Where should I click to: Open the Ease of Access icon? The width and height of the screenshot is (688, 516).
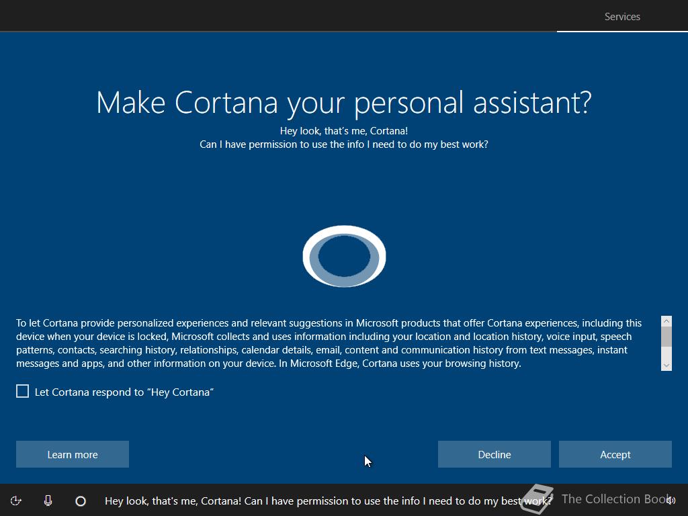[x=16, y=501]
